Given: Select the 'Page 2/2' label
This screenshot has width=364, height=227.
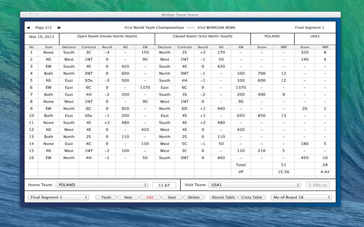Looking at the screenshot, I should click(x=43, y=28).
